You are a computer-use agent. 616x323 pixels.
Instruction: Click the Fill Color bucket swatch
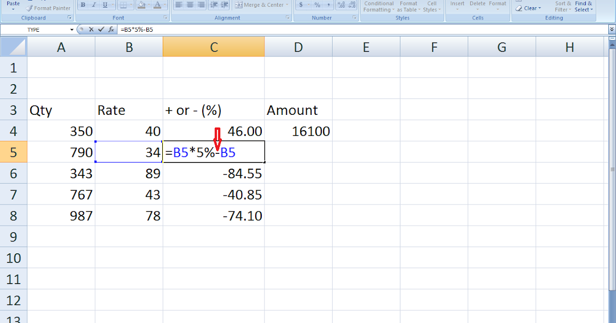pos(141,5)
